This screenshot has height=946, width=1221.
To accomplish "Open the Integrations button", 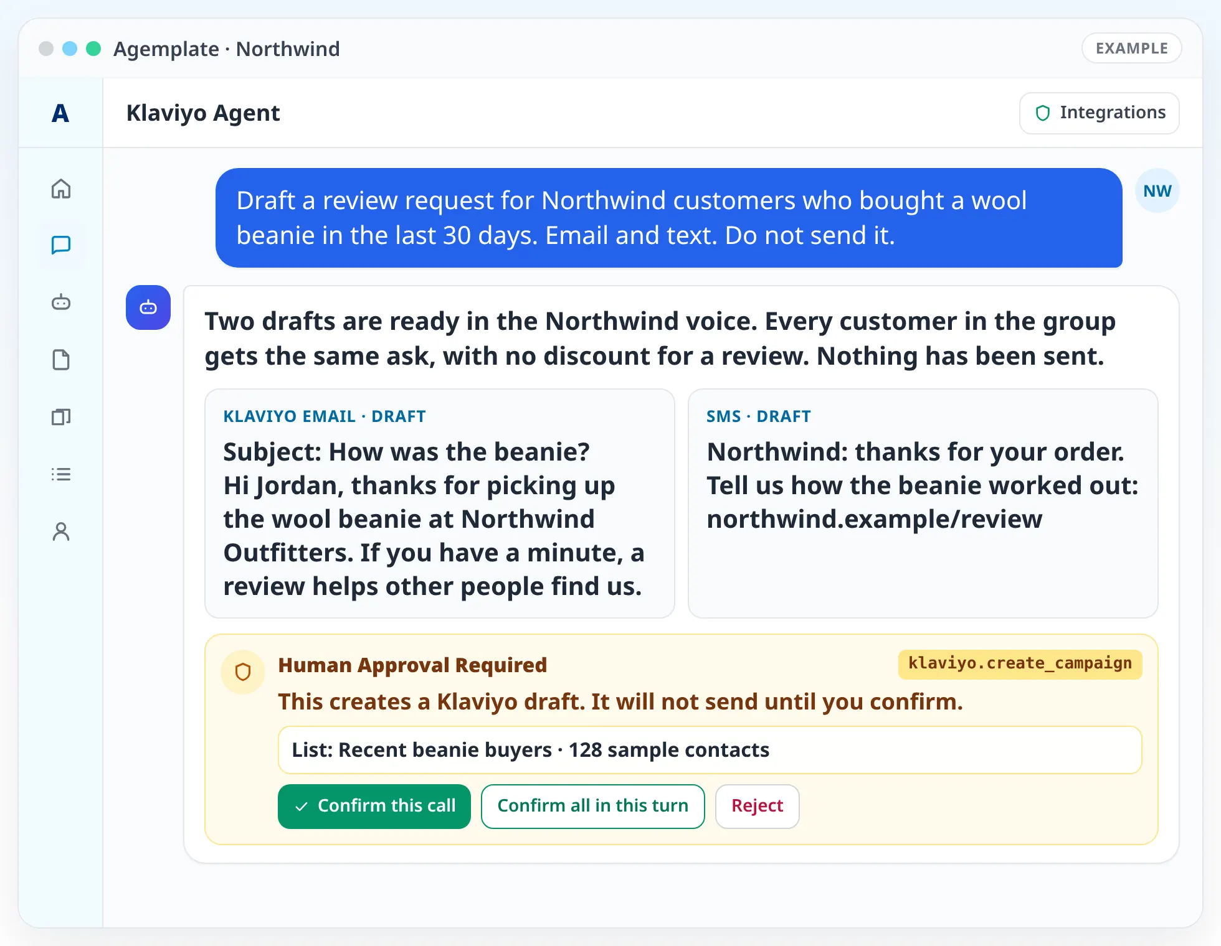I will click(x=1100, y=113).
